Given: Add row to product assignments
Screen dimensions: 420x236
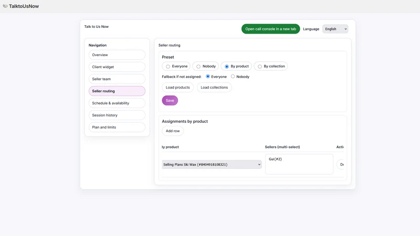Looking at the screenshot, I should (x=173, y=131).
